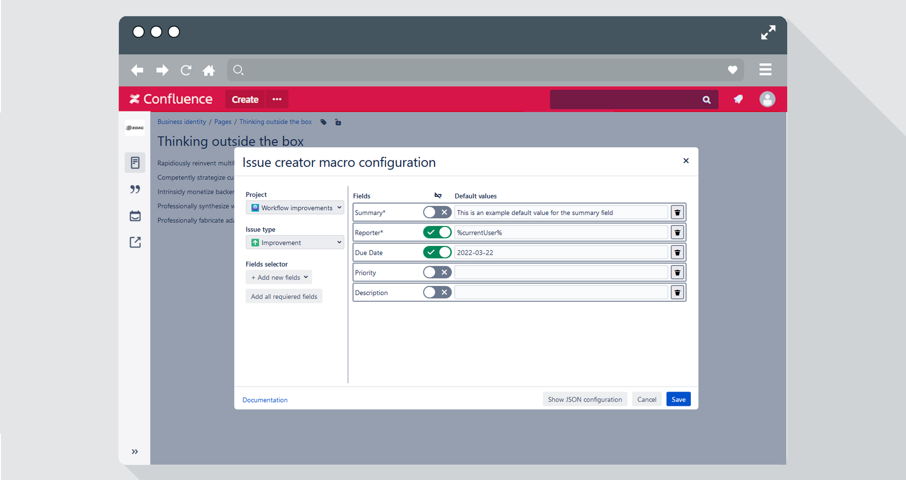
Task: Open the shortcut export icon in the sidebar
Action: [135, 242]
